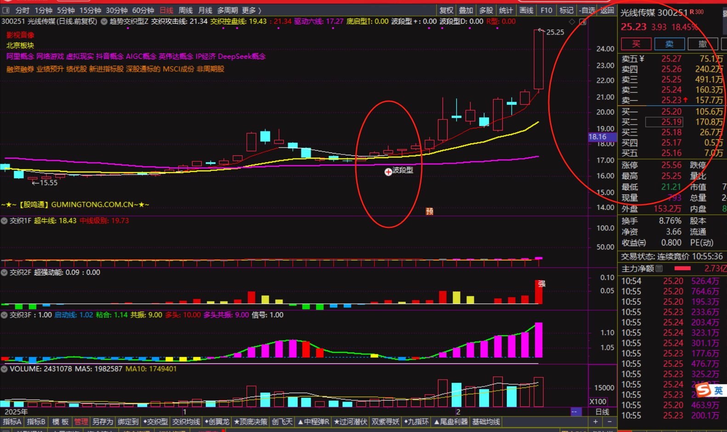The height and width of the screenshot is (432, 727).
Task: Click the zoom in plus button at bottom right
Action: [596, 421]
